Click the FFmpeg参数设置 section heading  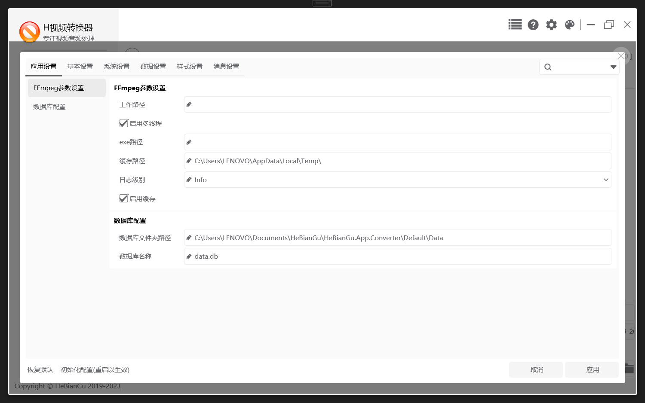140,88
